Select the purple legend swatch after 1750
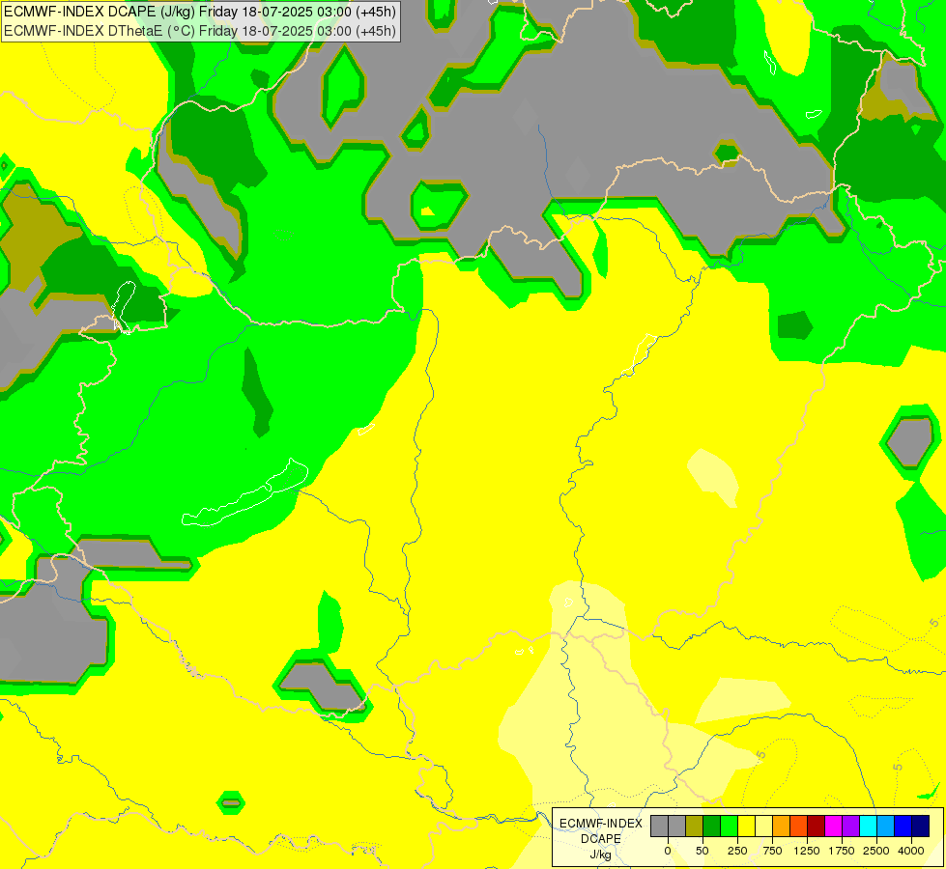Screen dimensions: 946x869 tap(851, 826)
